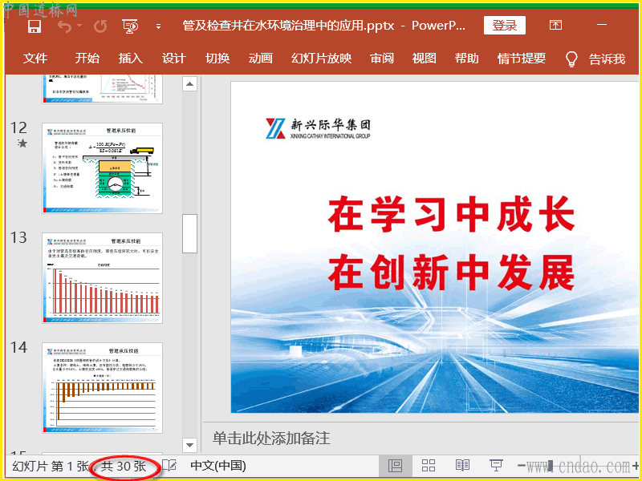
Task: Open the 动画 animations tab
Action: pyautogui.click(x=260, y=59)
